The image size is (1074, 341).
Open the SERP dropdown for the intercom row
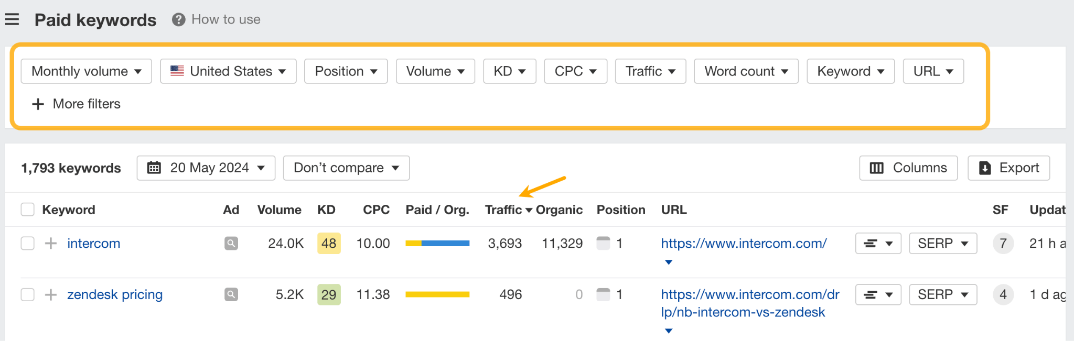coord(942,243)
